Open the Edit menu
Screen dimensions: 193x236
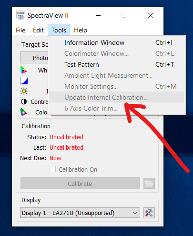click(38, 30)
